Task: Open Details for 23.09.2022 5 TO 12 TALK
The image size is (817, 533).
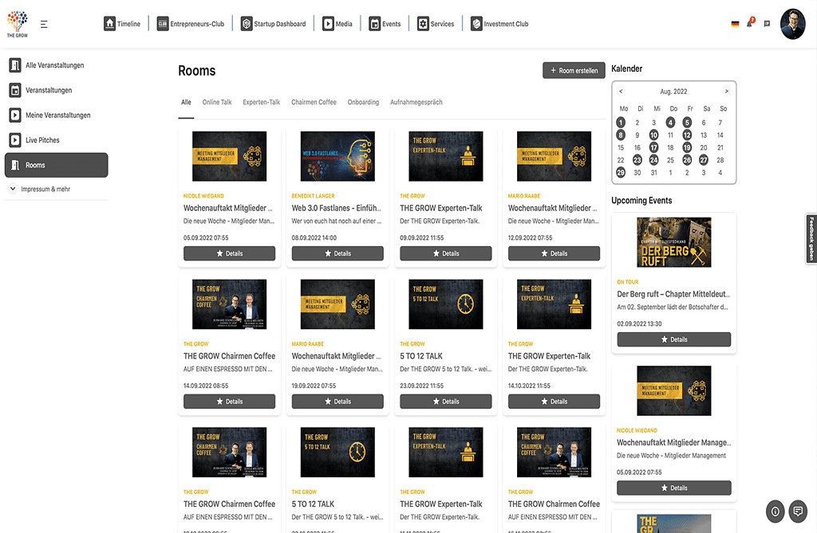Action: [x=445, y=402]
